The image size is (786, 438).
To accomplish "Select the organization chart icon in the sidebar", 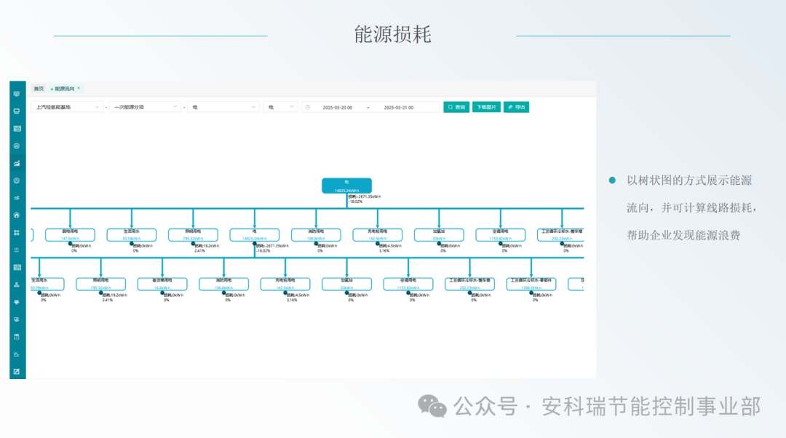I will (16, 282).
